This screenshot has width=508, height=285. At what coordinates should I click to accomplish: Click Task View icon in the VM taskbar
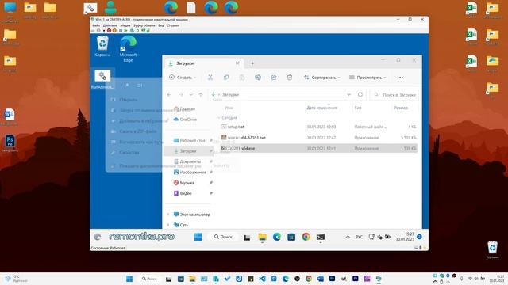247,237
